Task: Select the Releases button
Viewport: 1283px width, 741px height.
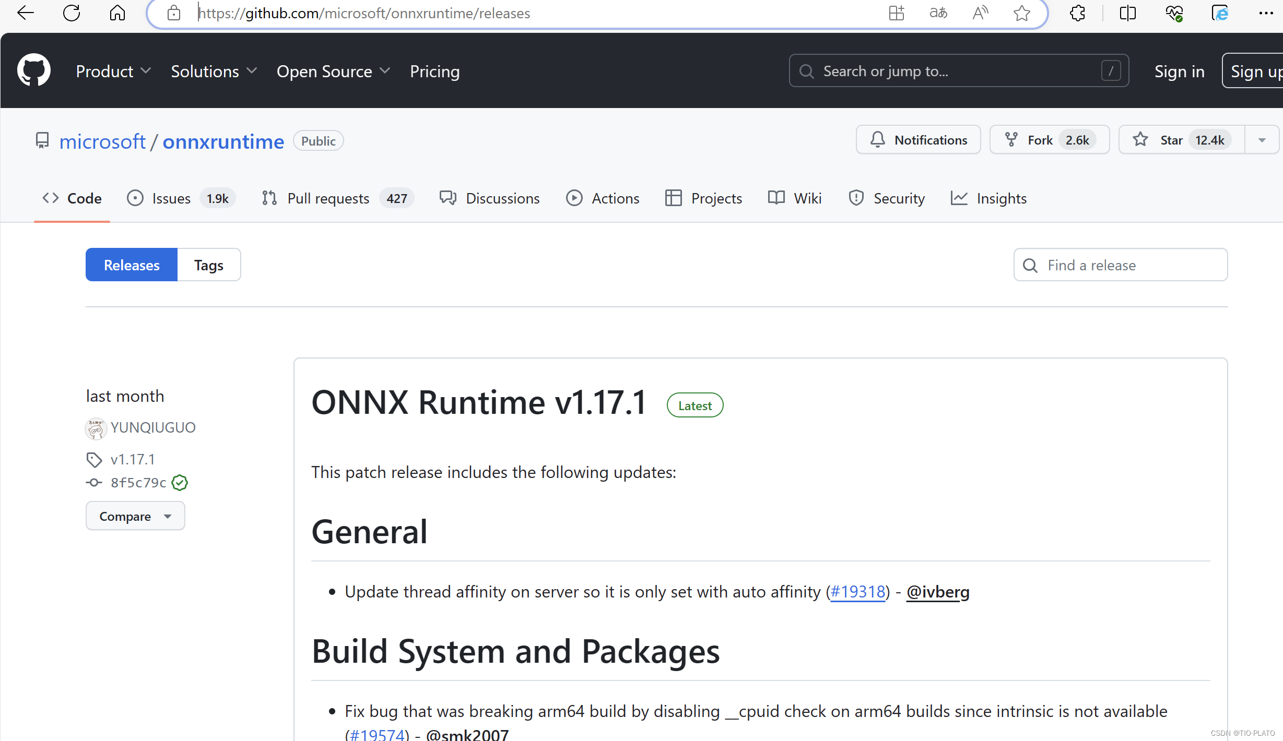Action: pyautogui.click(x=132, y=265)
